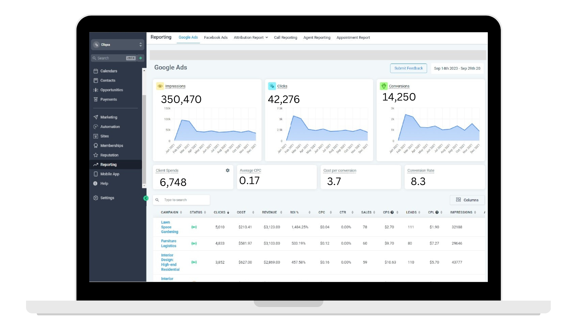Click the Opportunities icon in sidebar
The width and height of the screenshot is (581, 327).
96,90
